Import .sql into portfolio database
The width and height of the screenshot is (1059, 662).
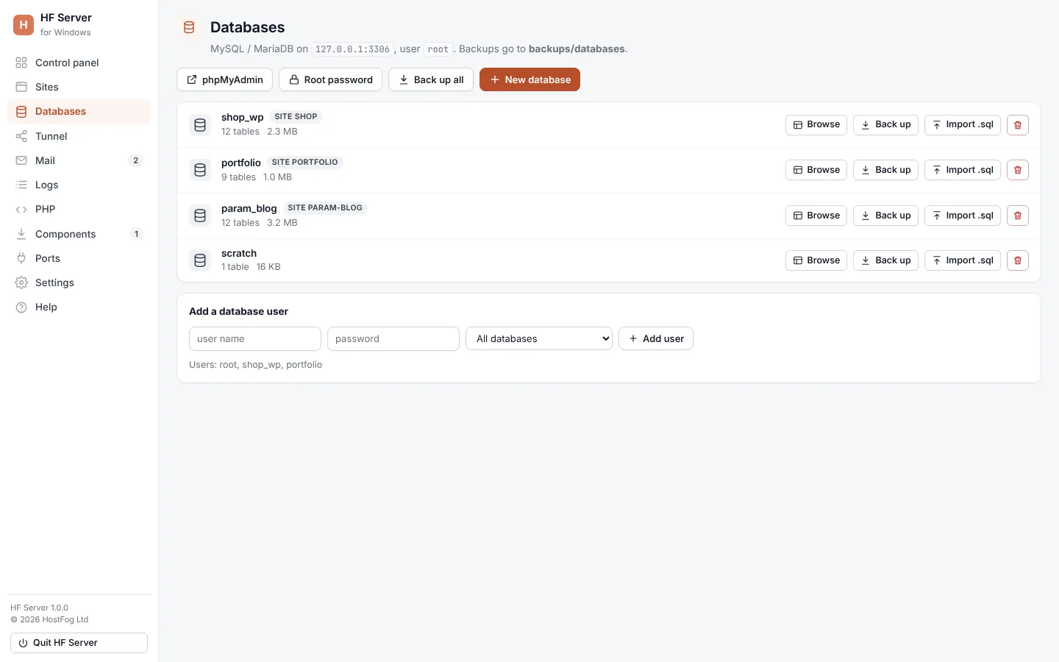pyautogui.click(x=963, y=170)
